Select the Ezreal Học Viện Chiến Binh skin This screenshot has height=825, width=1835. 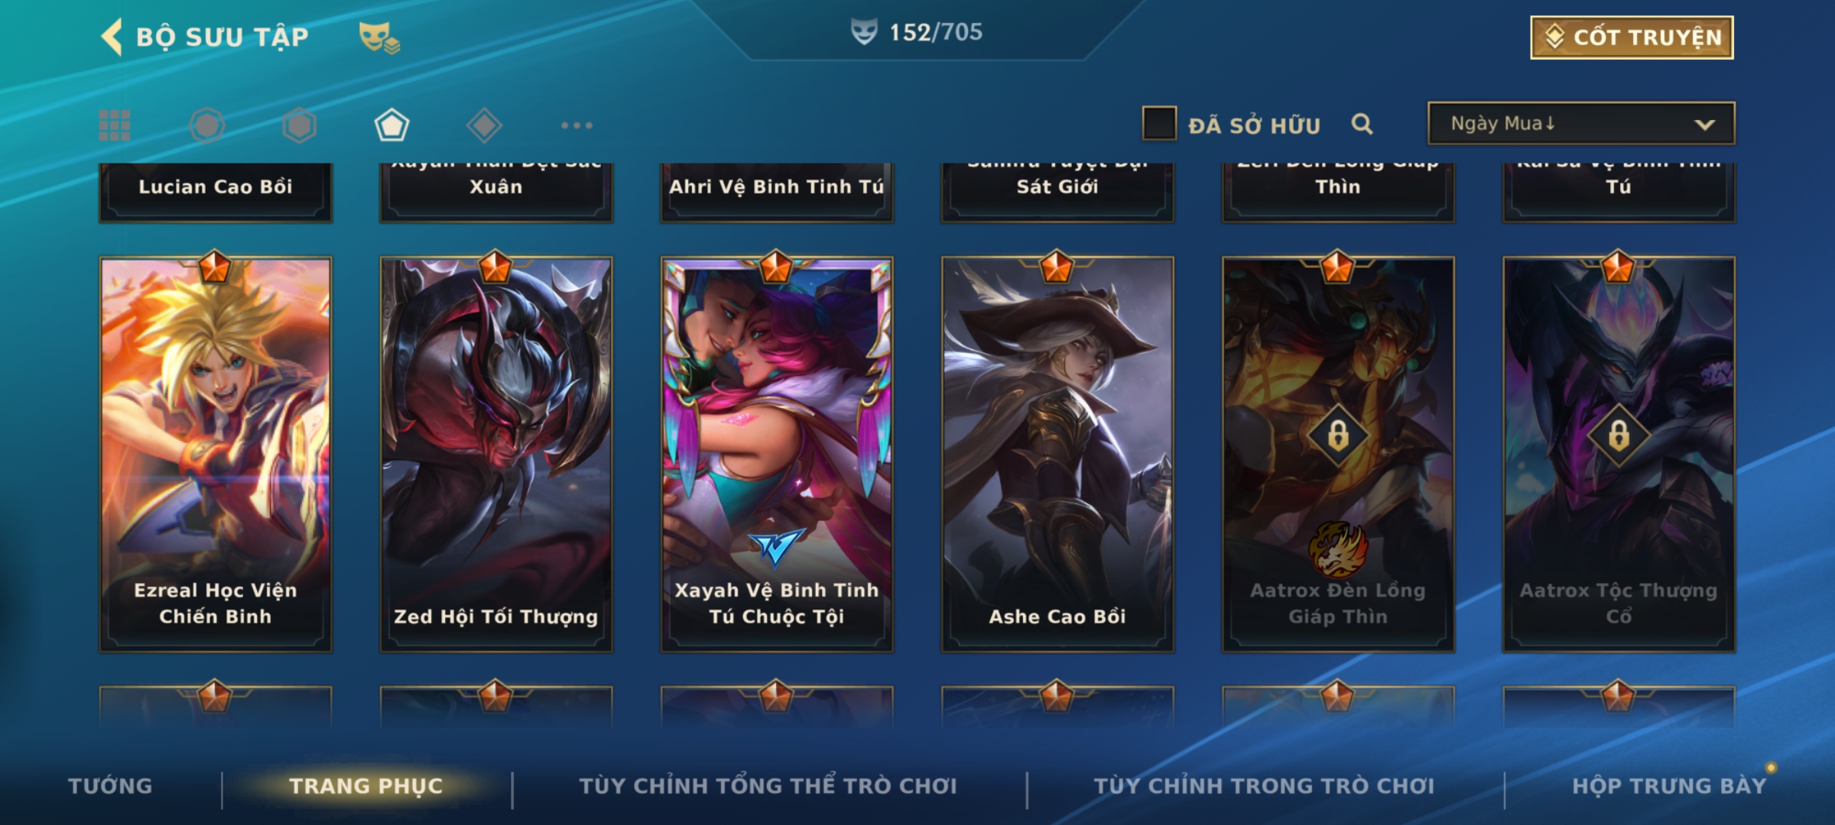(216, 455)
